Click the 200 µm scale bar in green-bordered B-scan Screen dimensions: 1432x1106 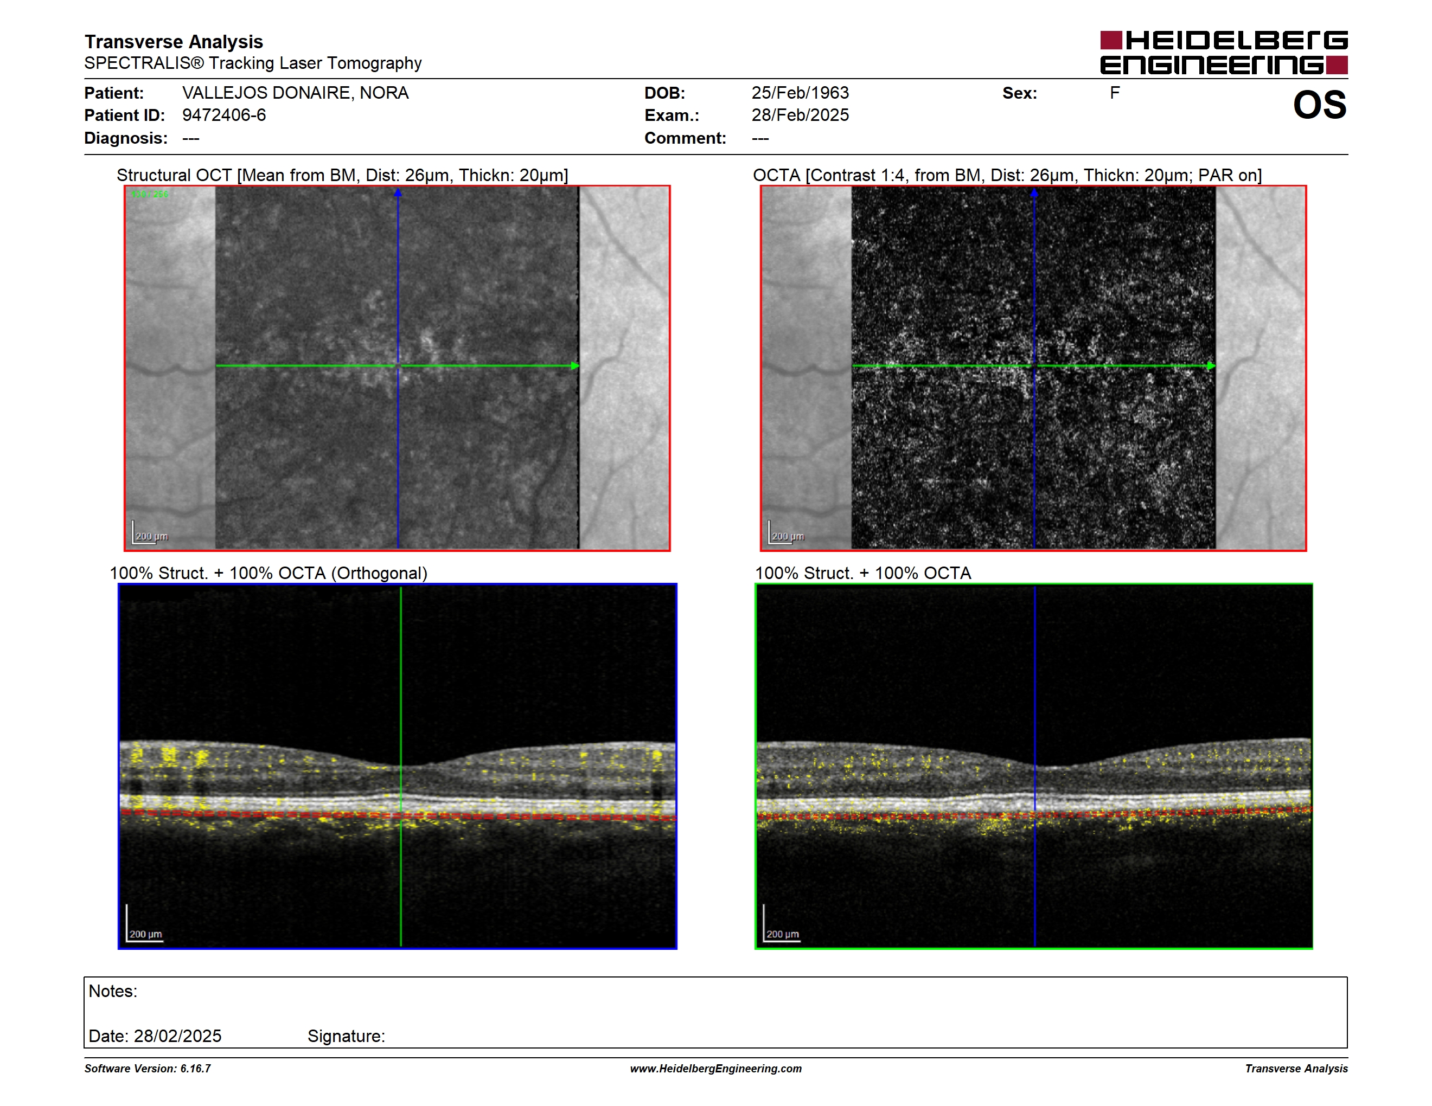(x=781, y=924)
